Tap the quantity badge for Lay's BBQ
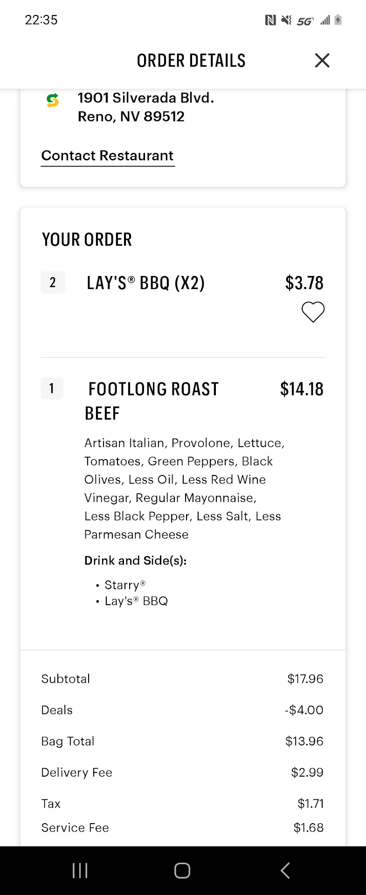The width and height of the screenshot is (366, 895). click(x=53, y=282)
